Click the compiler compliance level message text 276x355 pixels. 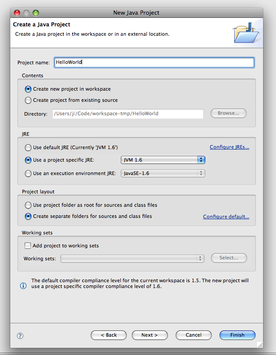(x=140, y=284)
